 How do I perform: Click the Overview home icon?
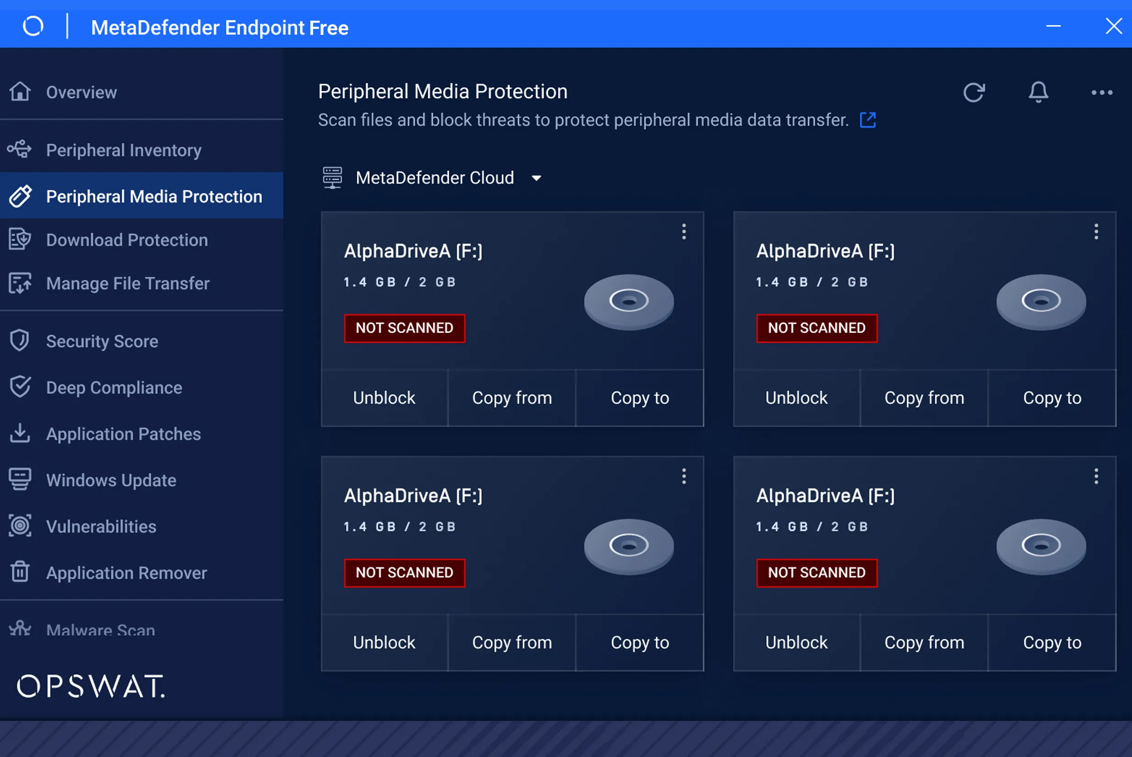[20, 92]
